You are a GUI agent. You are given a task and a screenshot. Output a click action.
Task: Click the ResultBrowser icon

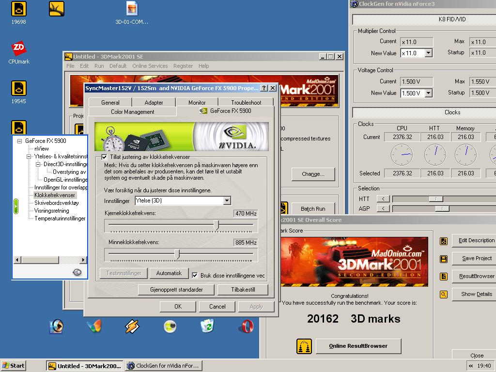pos(444,277)
